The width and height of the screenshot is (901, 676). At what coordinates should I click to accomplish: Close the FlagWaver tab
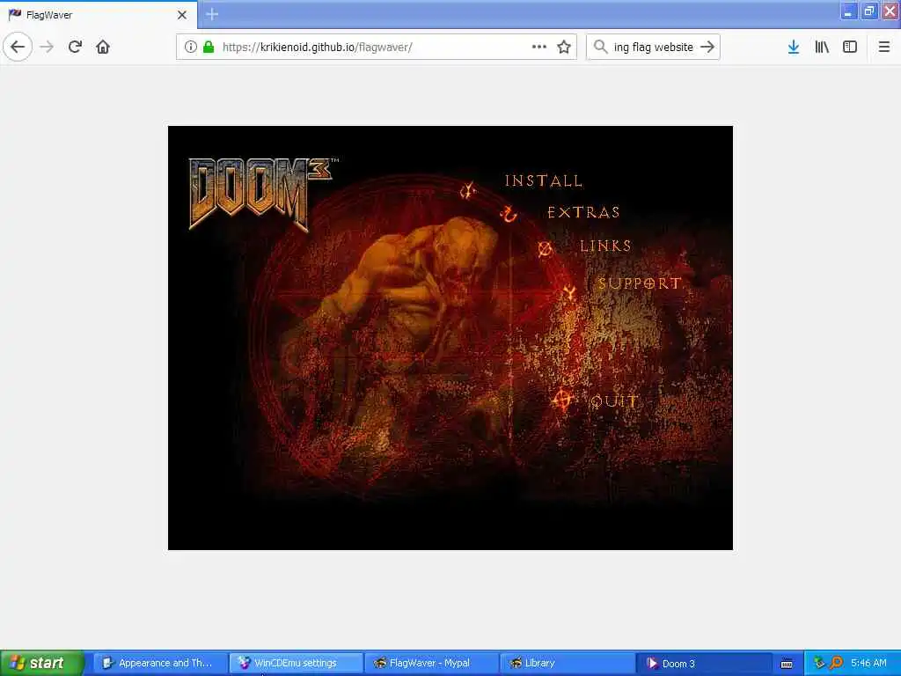coord(182,15)
